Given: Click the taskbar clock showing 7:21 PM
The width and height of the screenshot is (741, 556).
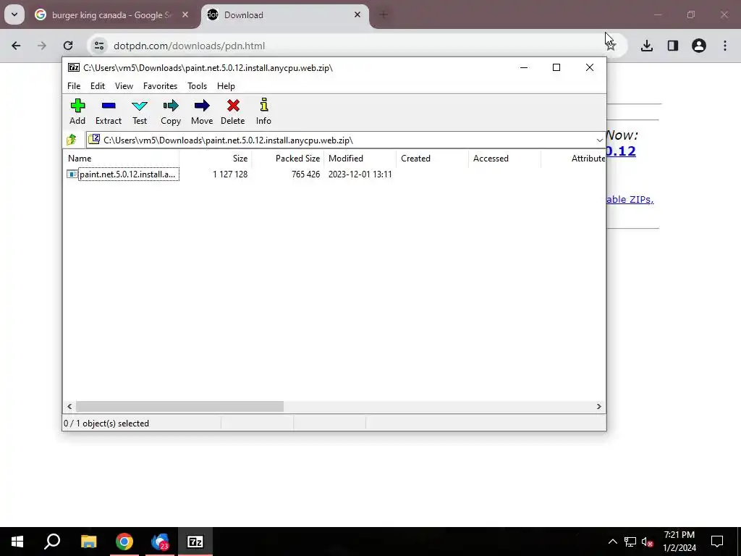Looking at the screenshot, I should pyautogui.click(x=679, y=542).
